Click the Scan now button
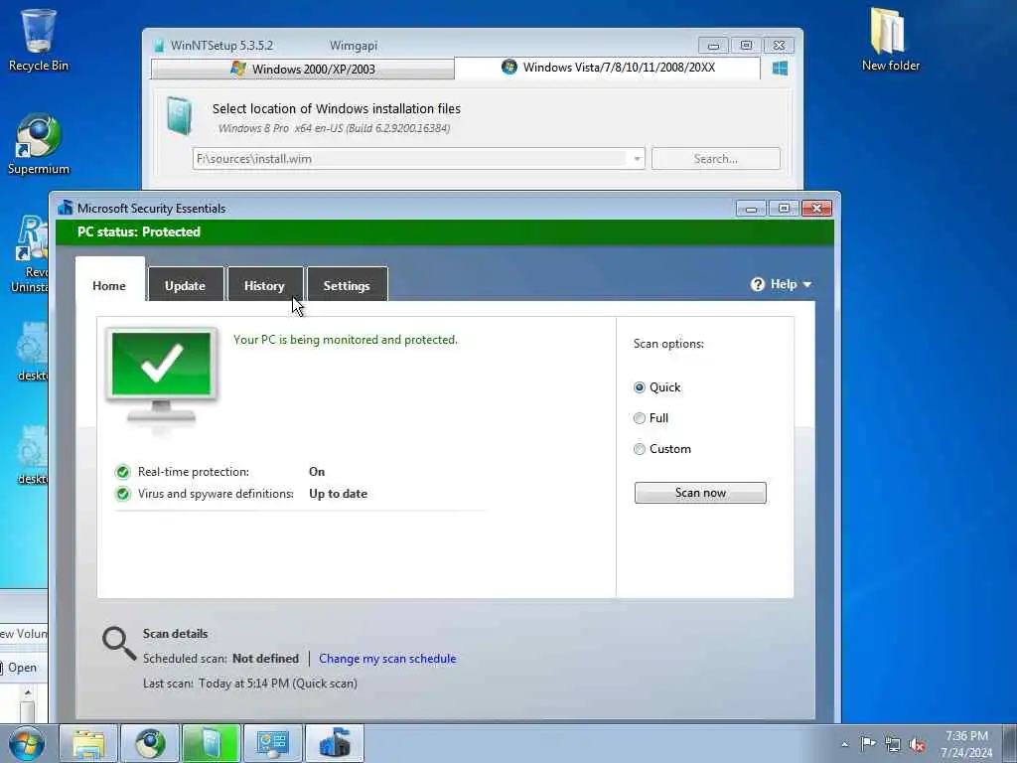This screenshot has height=763, width=1017. 700,493
